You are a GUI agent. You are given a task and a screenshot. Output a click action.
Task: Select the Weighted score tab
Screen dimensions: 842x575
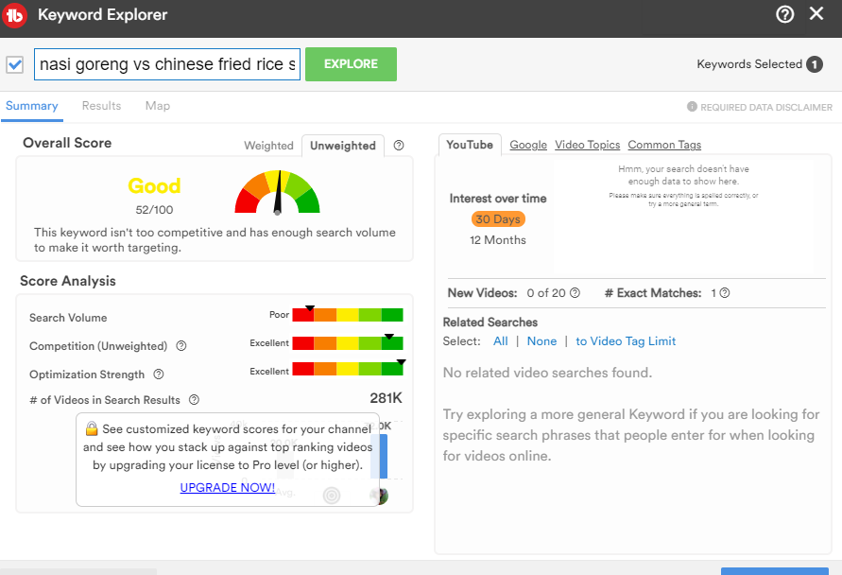coord(268,146)
